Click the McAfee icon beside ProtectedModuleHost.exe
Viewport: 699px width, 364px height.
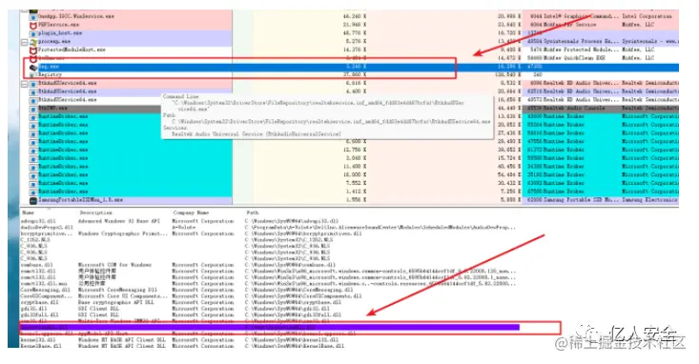click(33, 50)
